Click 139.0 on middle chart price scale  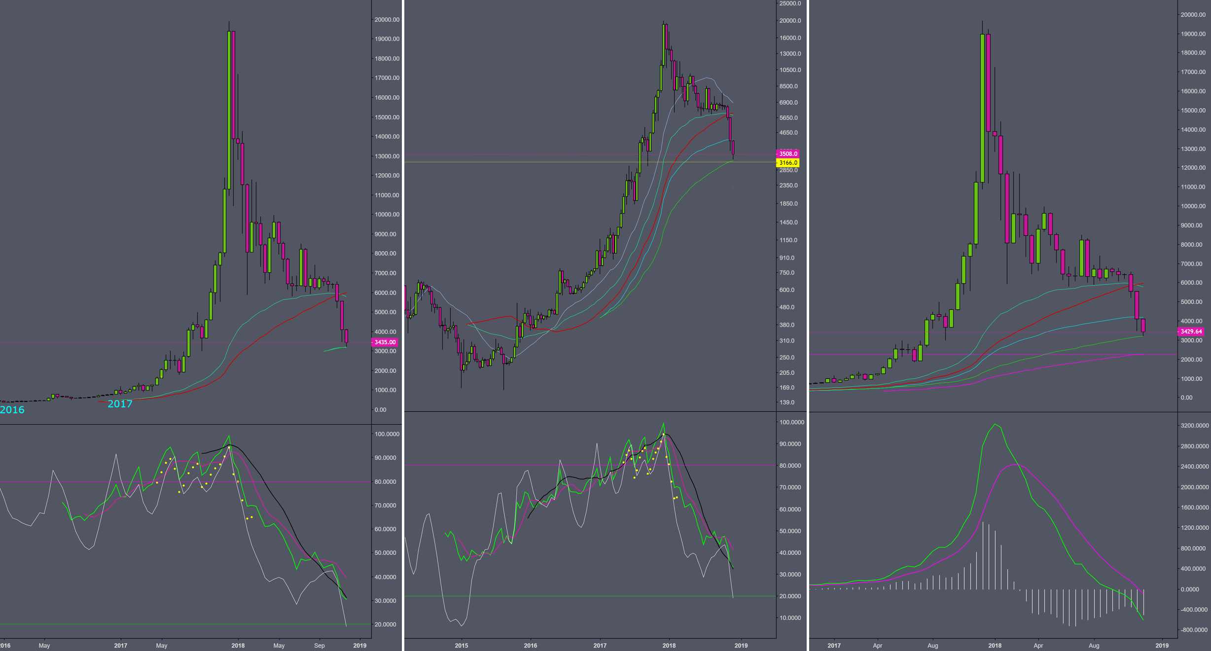pyautogui.click(x=787, y=402)
